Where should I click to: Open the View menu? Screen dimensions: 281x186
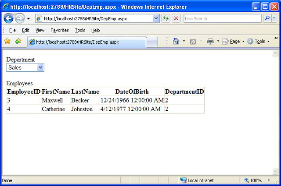click(40, 30)
